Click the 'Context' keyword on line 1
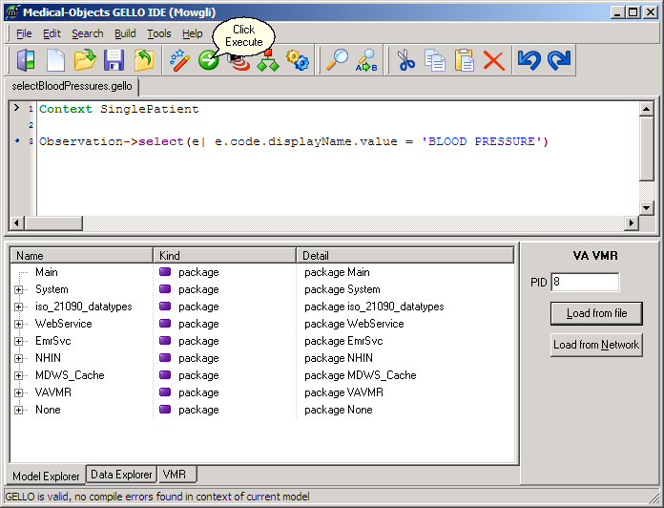664x508 pixels. (66, 109)
